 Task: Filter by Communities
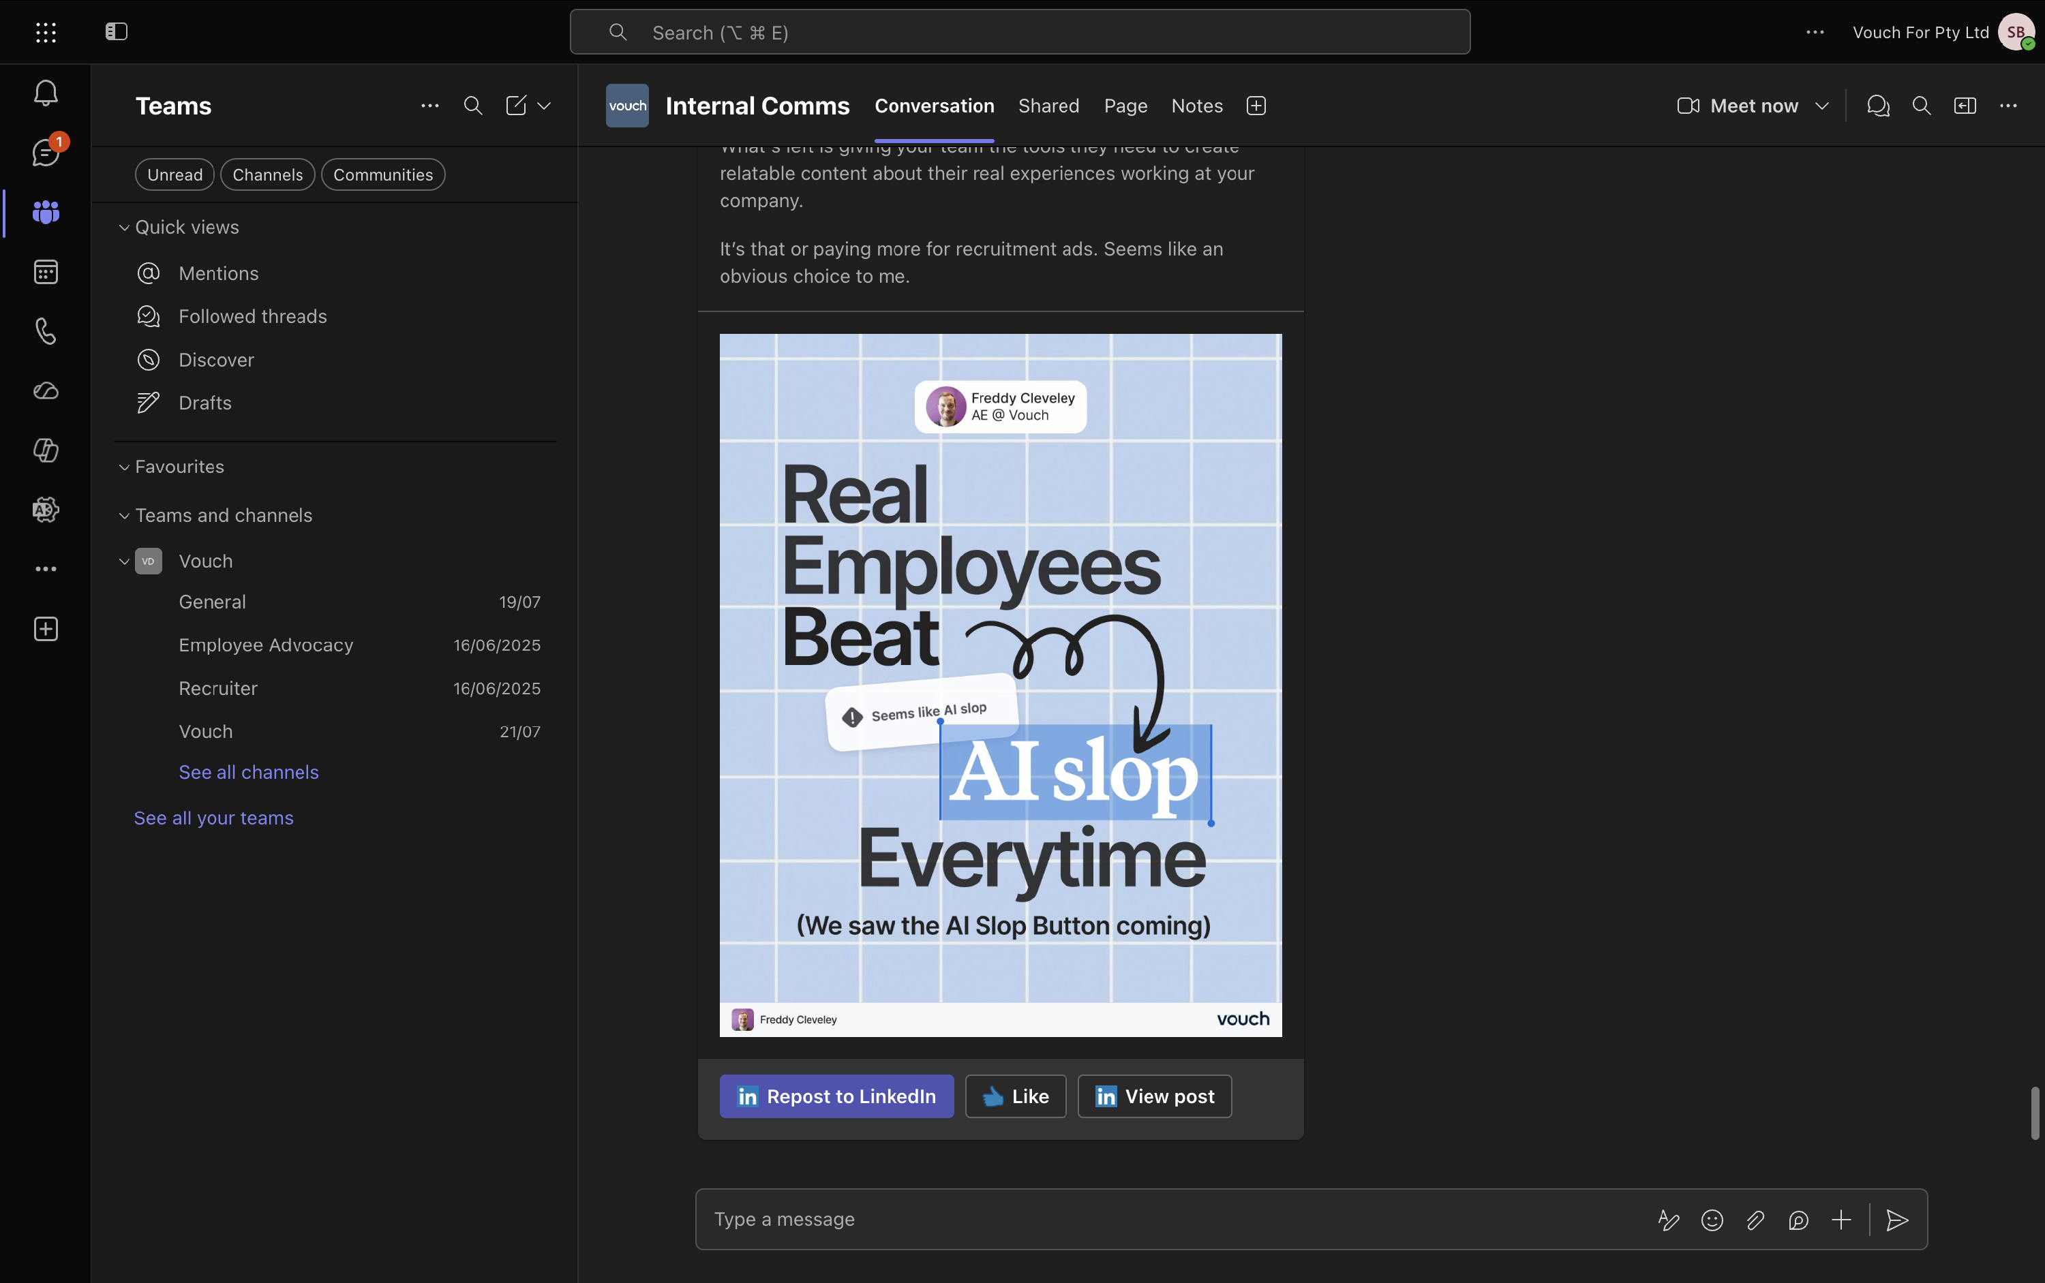tap(383, 175)
